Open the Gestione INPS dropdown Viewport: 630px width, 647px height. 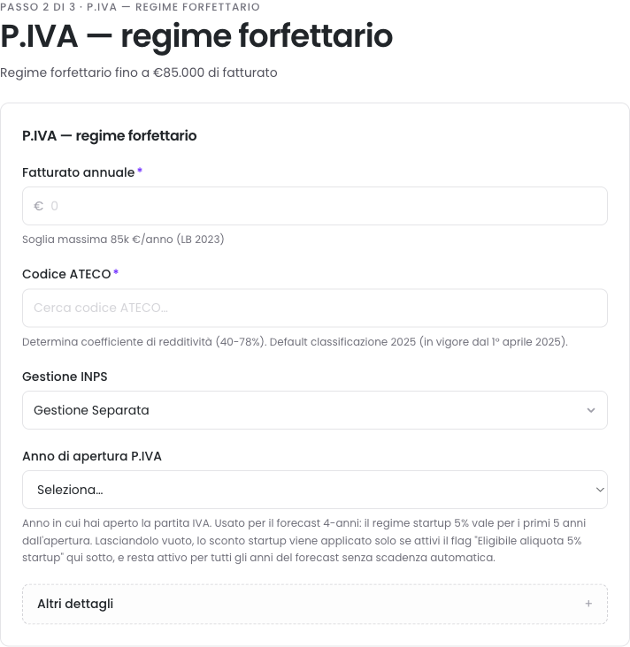pyautogui.click(x=315, y=410)
